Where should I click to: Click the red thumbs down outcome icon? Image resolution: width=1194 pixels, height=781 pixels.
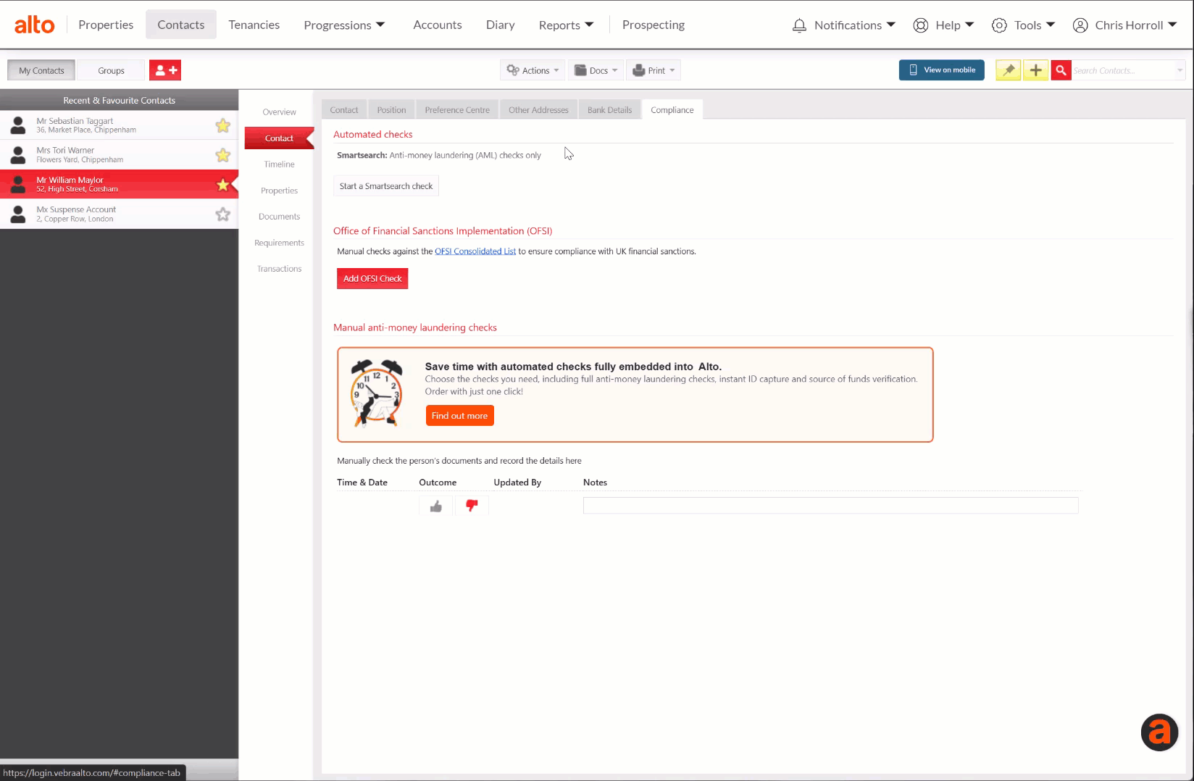tap(472, 506)
